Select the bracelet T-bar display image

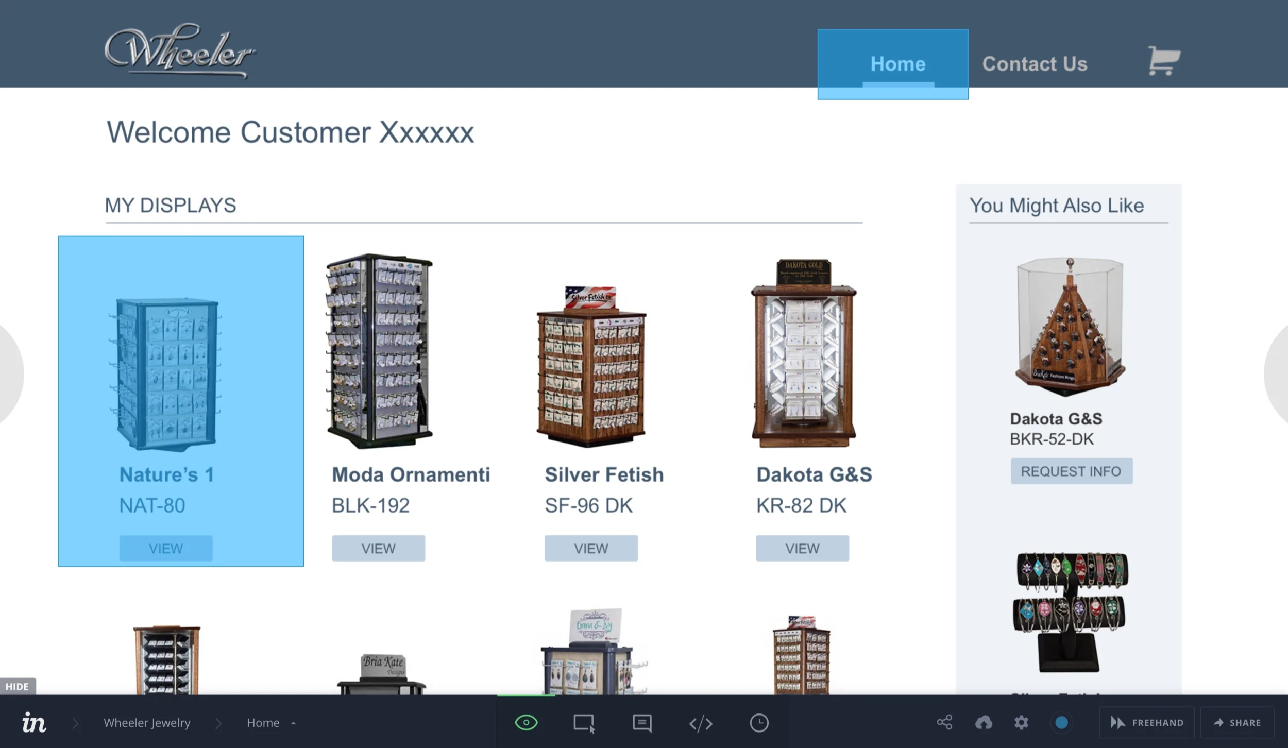pos(1071,612)
